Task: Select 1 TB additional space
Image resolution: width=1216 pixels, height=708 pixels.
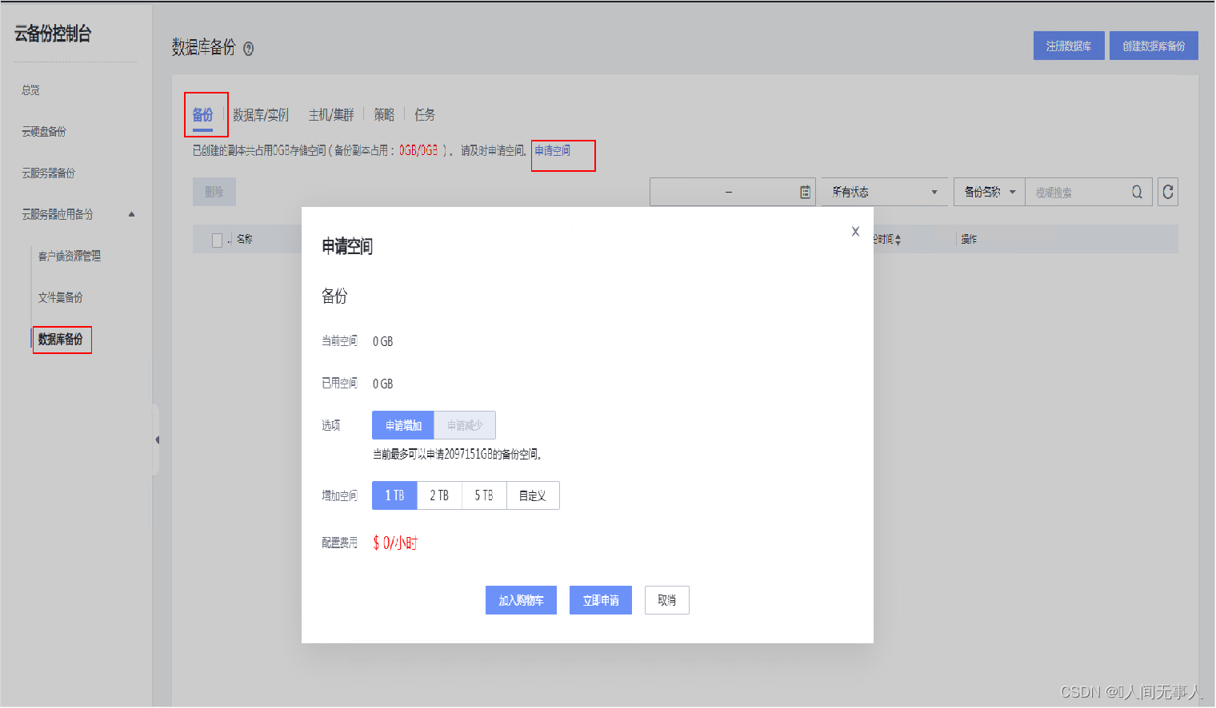Action: [x=394, y=495]
